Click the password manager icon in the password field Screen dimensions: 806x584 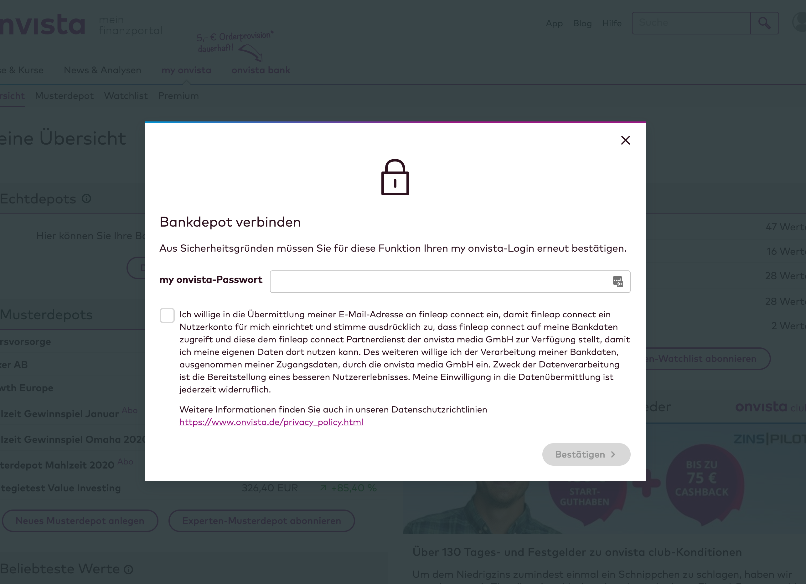pyautogui.click(x=618, y=281)
